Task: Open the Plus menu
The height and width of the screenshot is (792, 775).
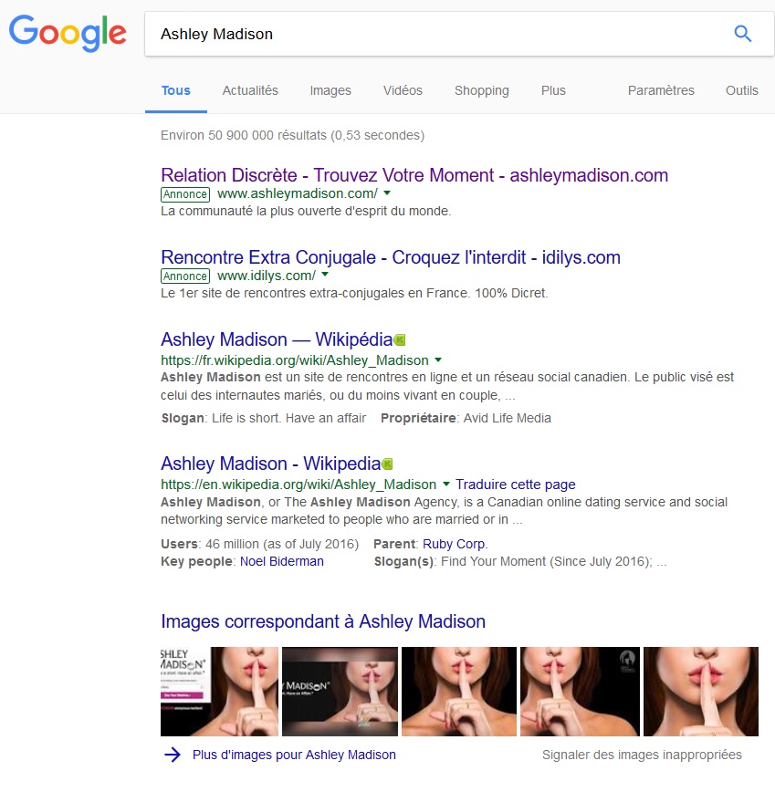Action: click(x=553, y=90)
